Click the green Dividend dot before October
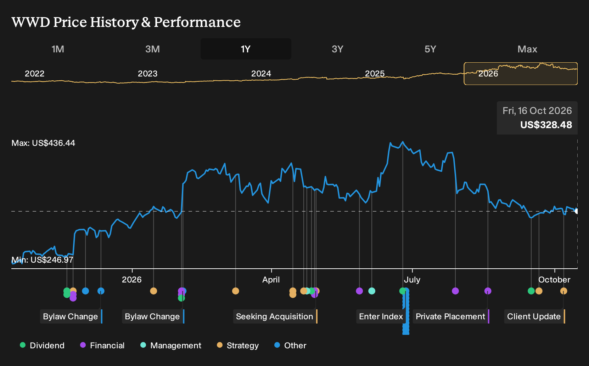The image size is (589, 366). 531,291
